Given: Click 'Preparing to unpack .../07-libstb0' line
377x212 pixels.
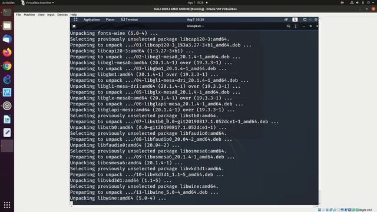Looking at the screenshot, I should click(x=174, y=121).
